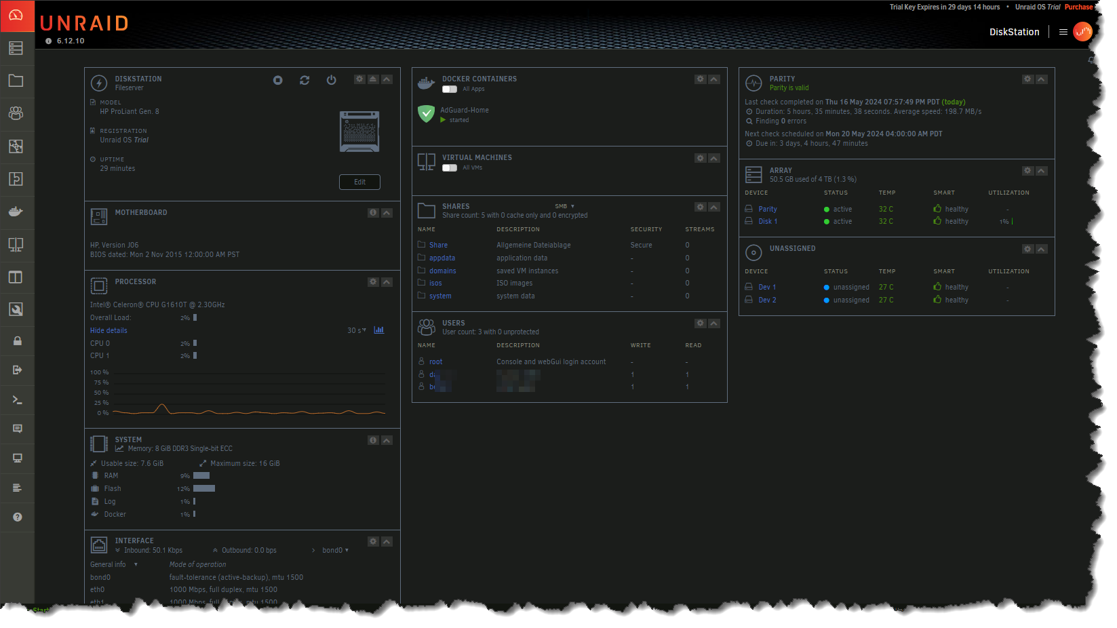Collapse the Shares panel
The height and width of the screenshot is (628, 1117).
pyautogui.click(x=714, y=207)
